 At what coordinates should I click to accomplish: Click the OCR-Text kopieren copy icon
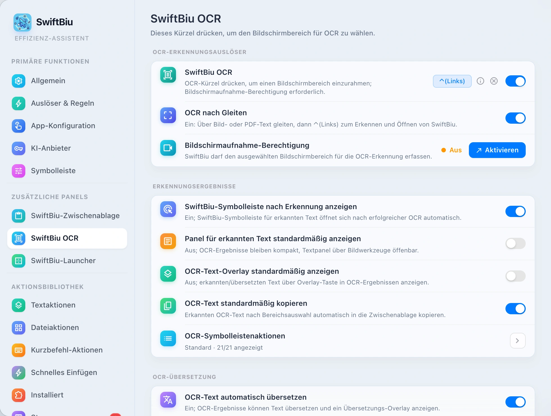pyautogui.click(x=168, y=306)
